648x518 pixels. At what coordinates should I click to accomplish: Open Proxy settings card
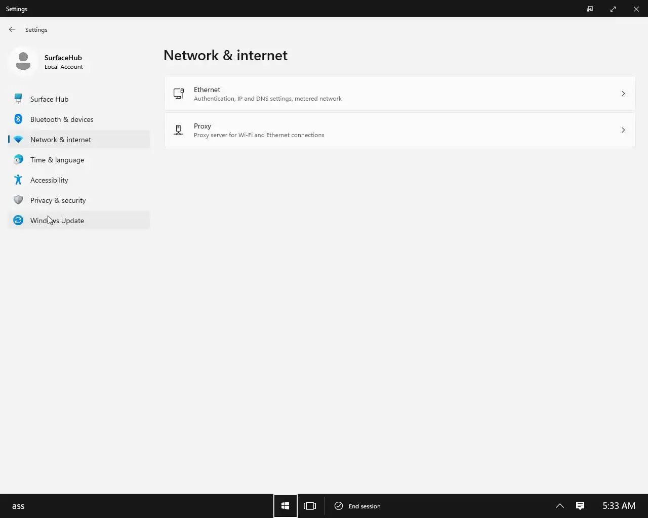pyautogui.click(x=400, y=130)
